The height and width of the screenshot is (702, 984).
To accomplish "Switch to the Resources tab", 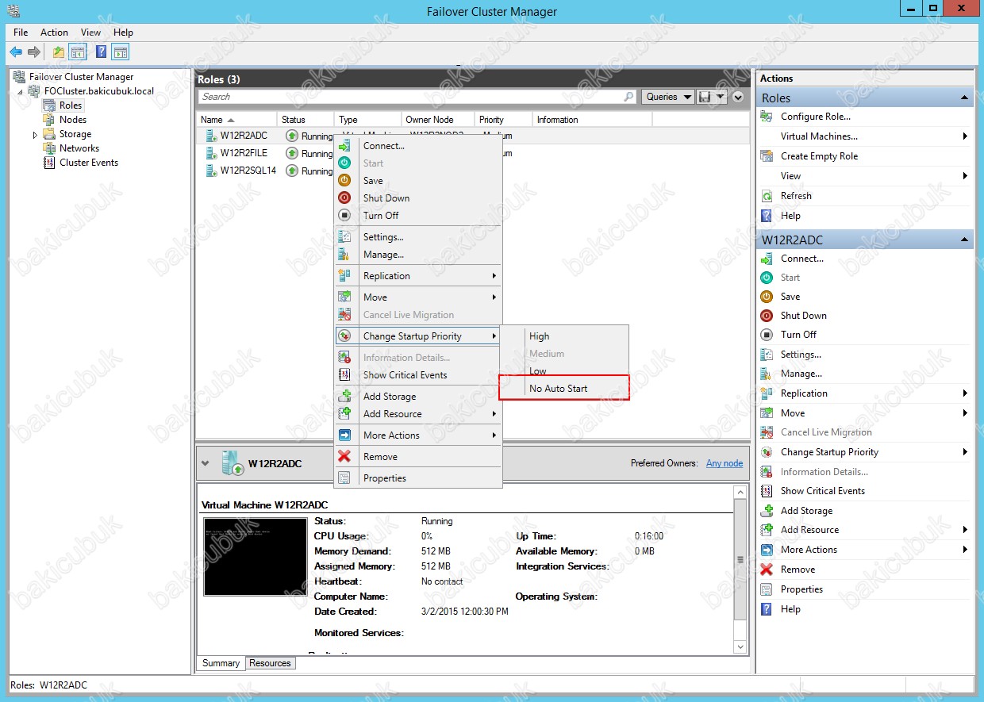I will click(x=270, y=663).
